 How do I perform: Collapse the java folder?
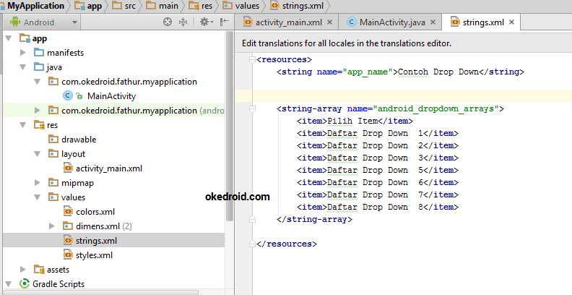pyautogui.click(x=23, y=67)
